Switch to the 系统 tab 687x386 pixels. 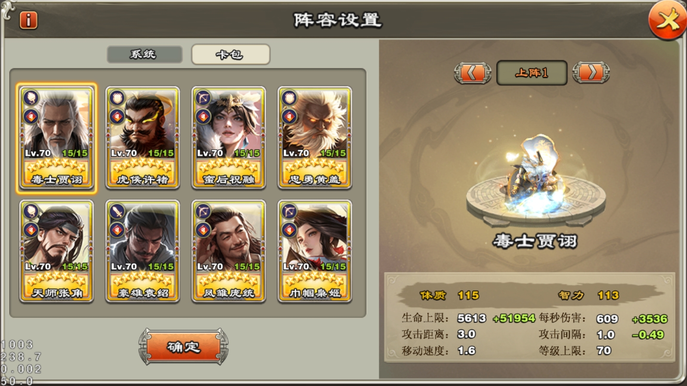click(x=145, y=54)
